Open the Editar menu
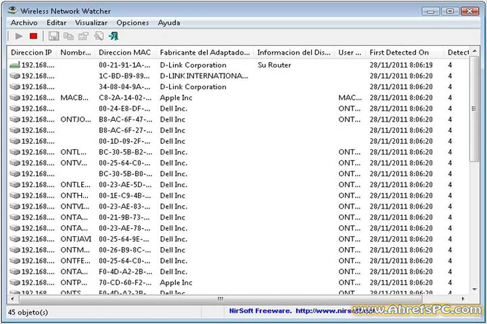 pos(56,23)
